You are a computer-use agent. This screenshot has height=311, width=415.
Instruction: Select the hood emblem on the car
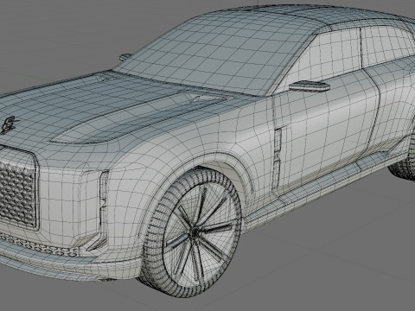pyautogui.click(x=10, y=124)
